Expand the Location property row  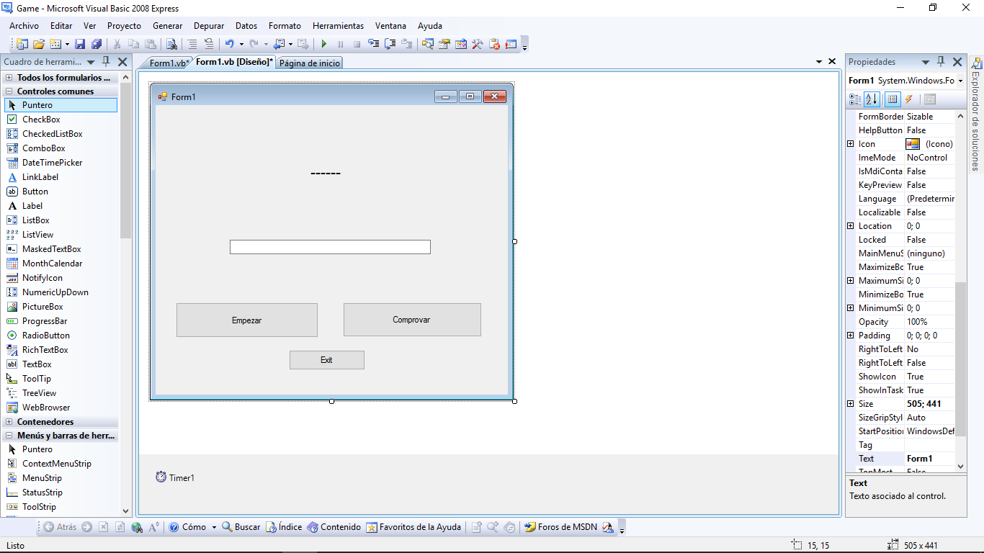point(851,226)
